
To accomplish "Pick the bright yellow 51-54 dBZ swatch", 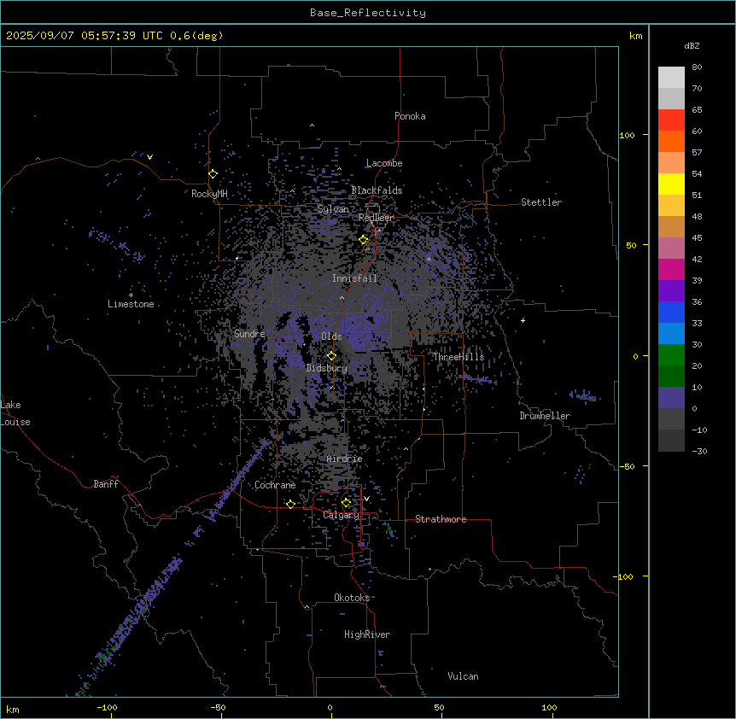I will (x=671, y=184).
